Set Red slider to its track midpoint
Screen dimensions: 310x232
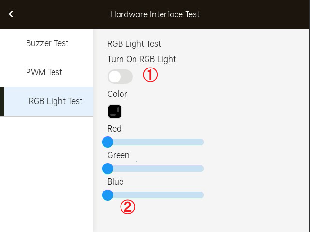click(x=153, y=142)
